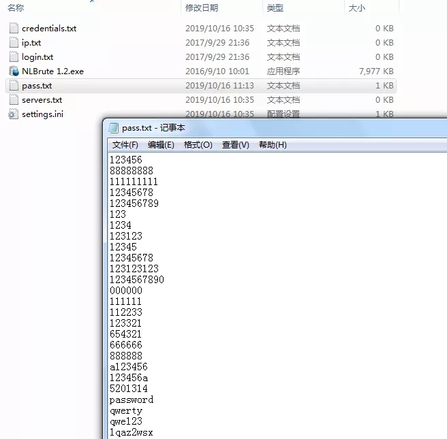The width and height of the screenshot is (447, 439).
Task: Sort files by 大小 column header
Action: pyautogui.click(x=356, y=7)
